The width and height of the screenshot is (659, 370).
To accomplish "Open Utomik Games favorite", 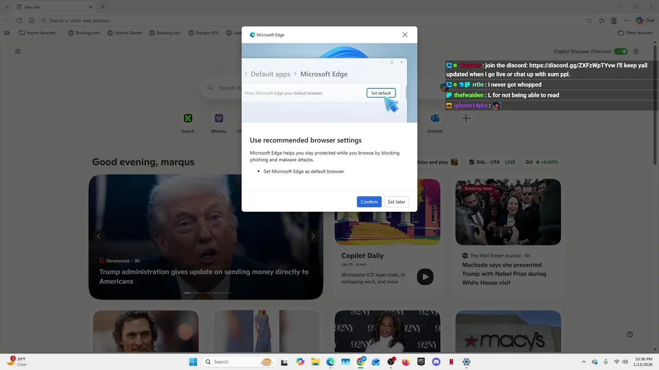I will point(124,33).
